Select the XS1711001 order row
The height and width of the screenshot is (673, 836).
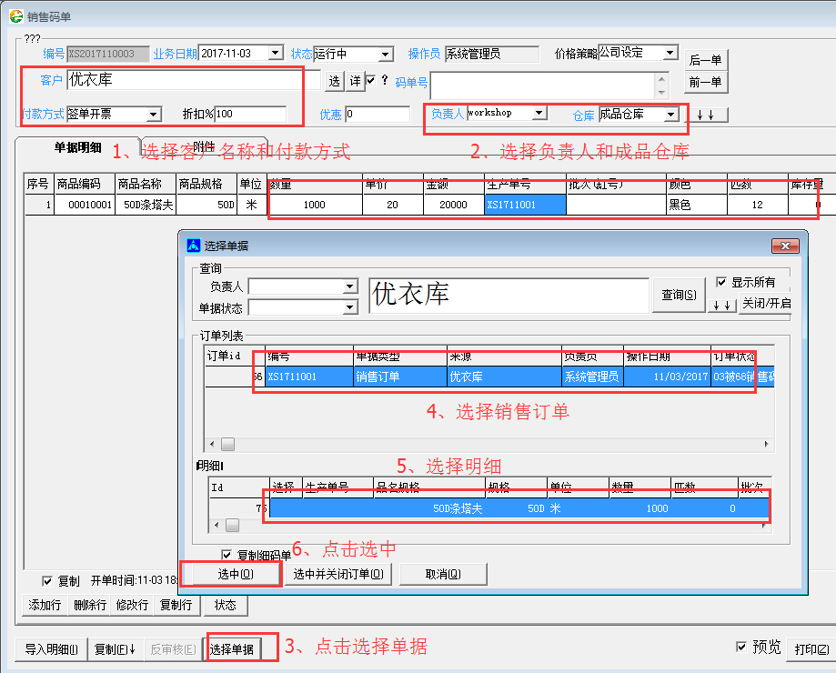[x=489, y=377]
